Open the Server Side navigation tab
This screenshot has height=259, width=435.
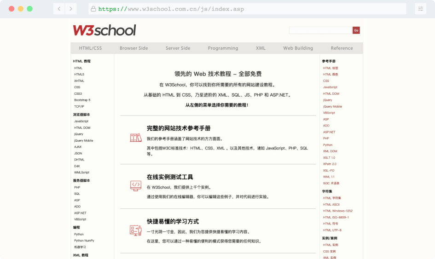[x=178, y=48]
